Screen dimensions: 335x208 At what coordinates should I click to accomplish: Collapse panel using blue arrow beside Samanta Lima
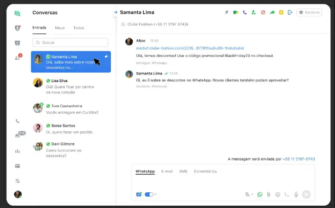(x=116, y=12)
